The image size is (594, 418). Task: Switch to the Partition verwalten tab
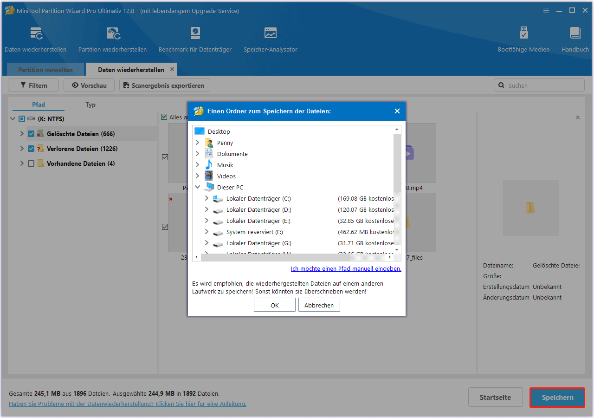[x=45, y=70]
